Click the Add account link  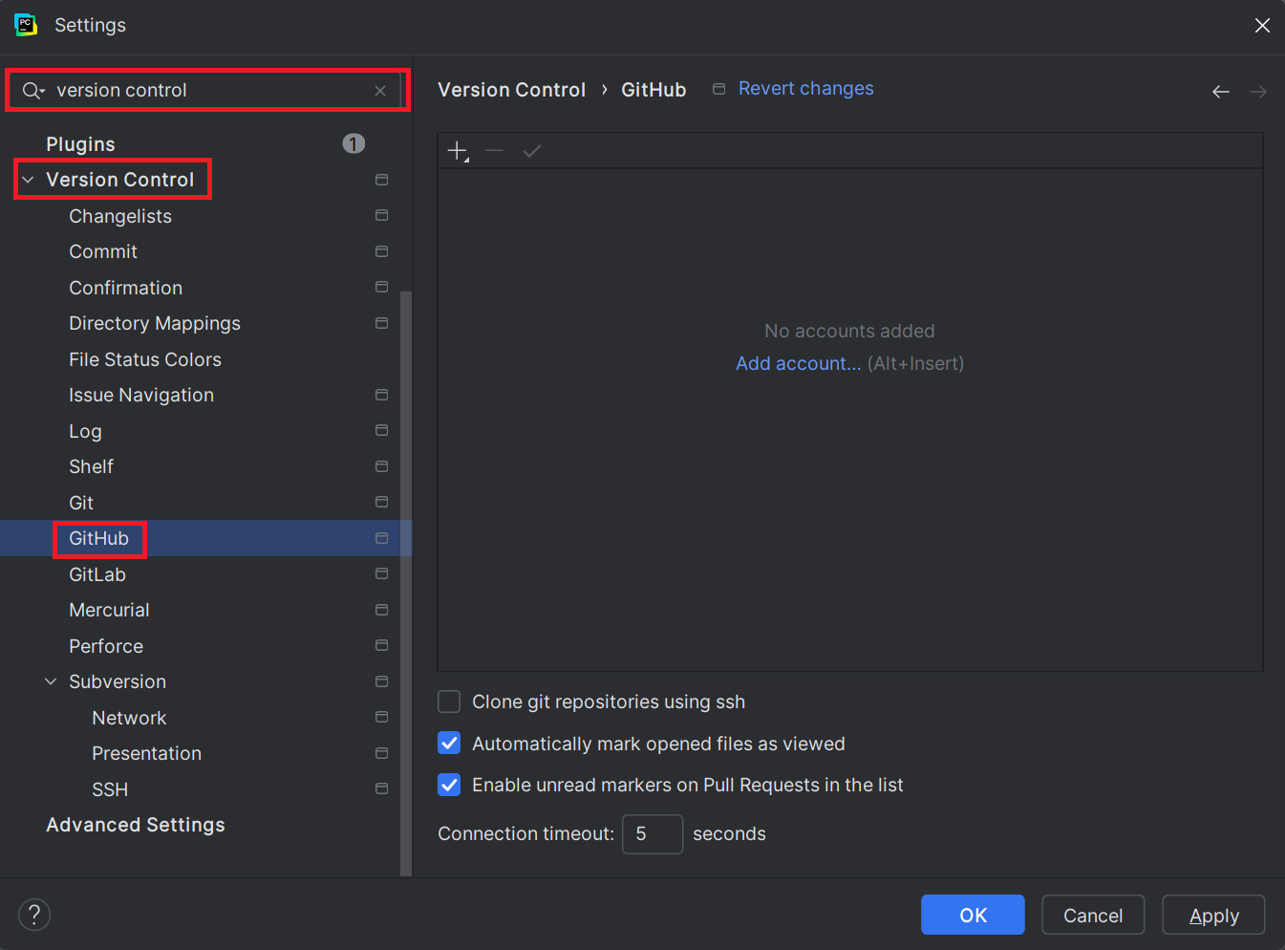point(798,363)
